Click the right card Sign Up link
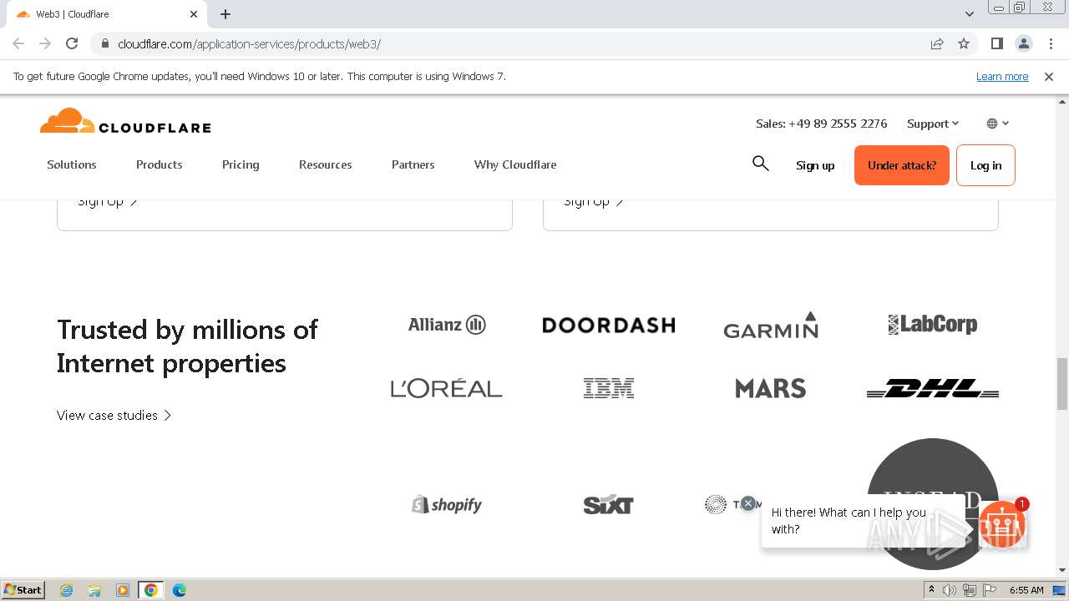1069x601 pixels. 594,202
